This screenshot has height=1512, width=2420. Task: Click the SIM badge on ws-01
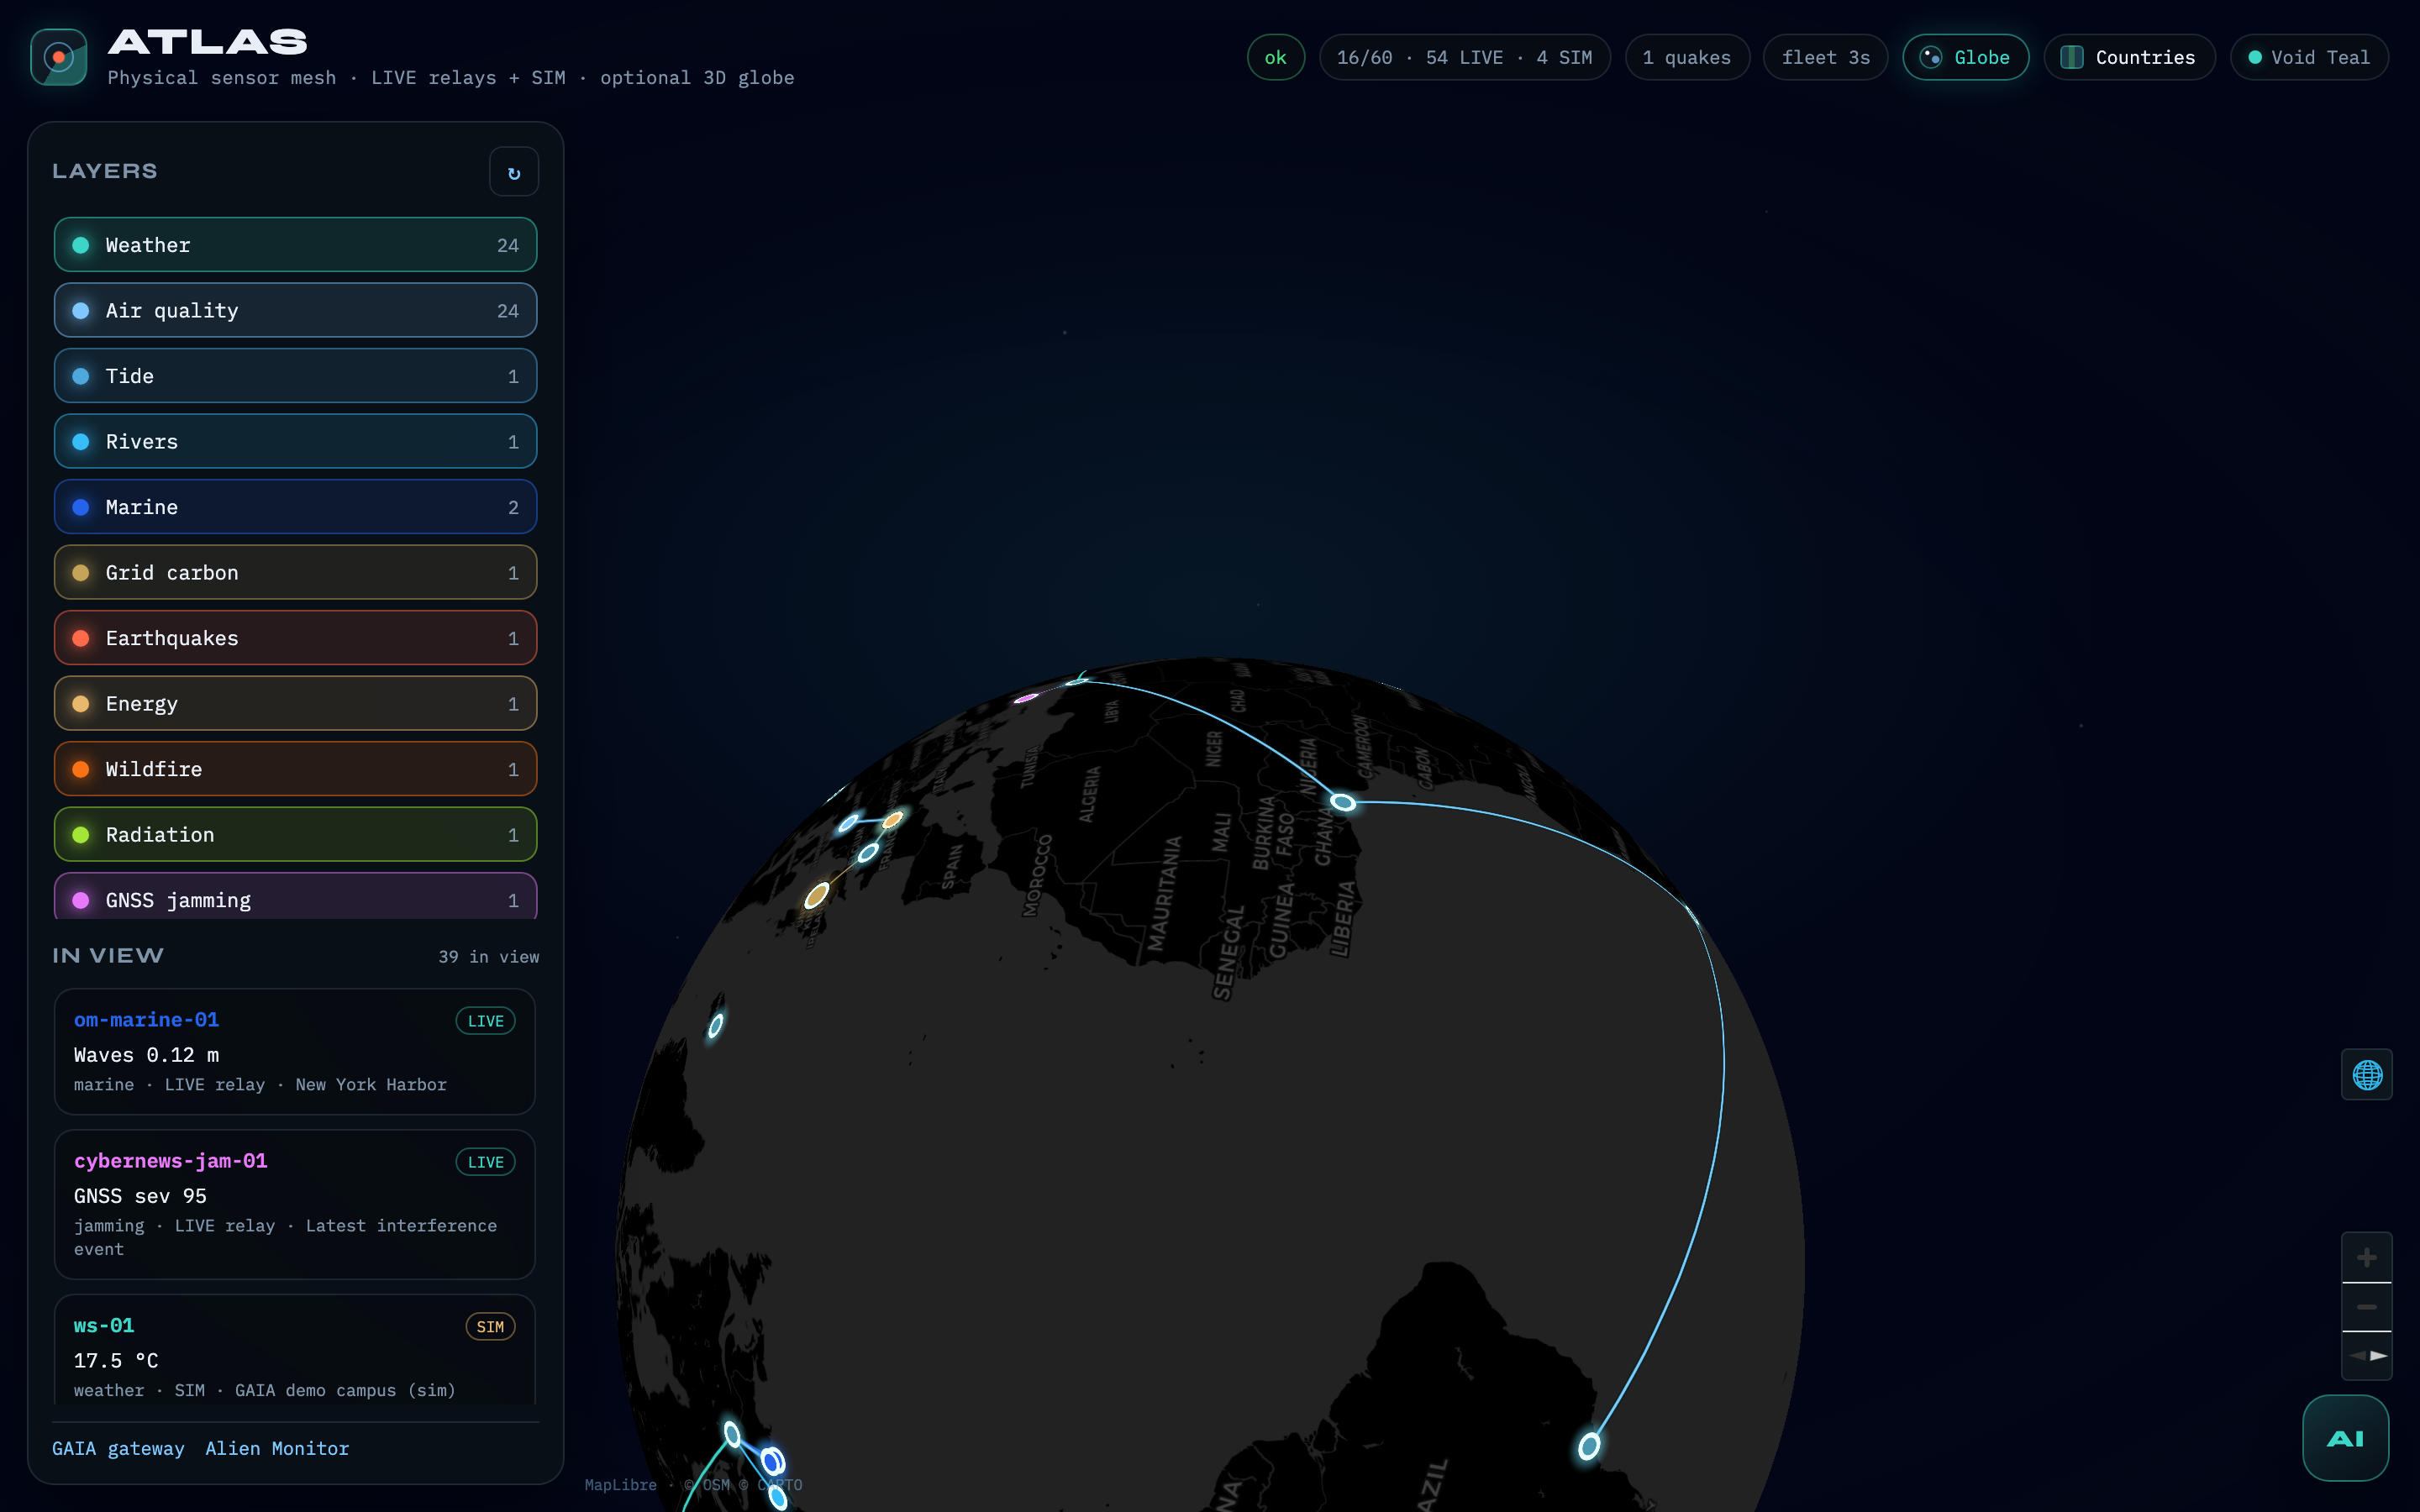pyautogui.click(x=490, y=1327)
